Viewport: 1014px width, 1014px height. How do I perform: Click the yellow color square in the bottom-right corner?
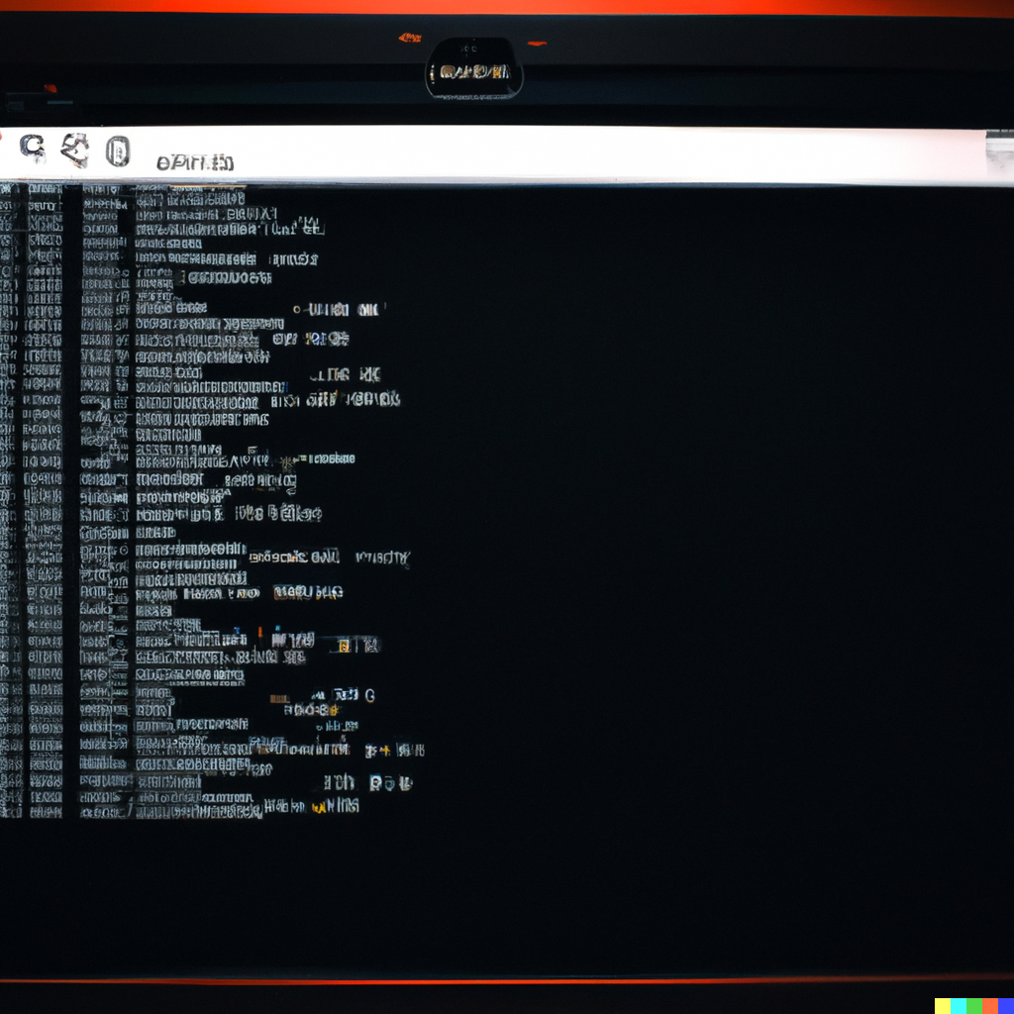click(943, 1006)
